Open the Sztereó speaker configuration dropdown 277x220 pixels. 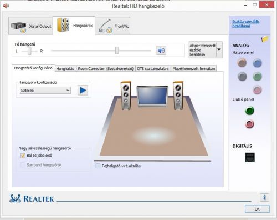(x=45, y=91)
